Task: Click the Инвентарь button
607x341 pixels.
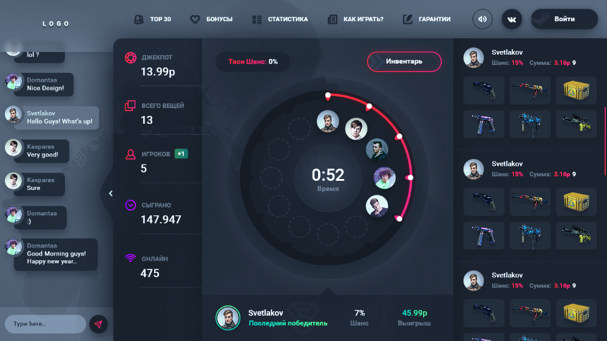Action: 404,61
